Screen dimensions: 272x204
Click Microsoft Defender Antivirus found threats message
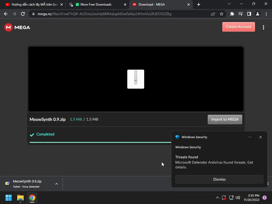(214, 165)
